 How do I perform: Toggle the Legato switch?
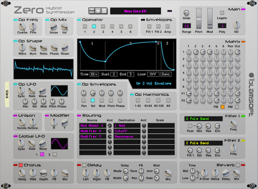222,13
